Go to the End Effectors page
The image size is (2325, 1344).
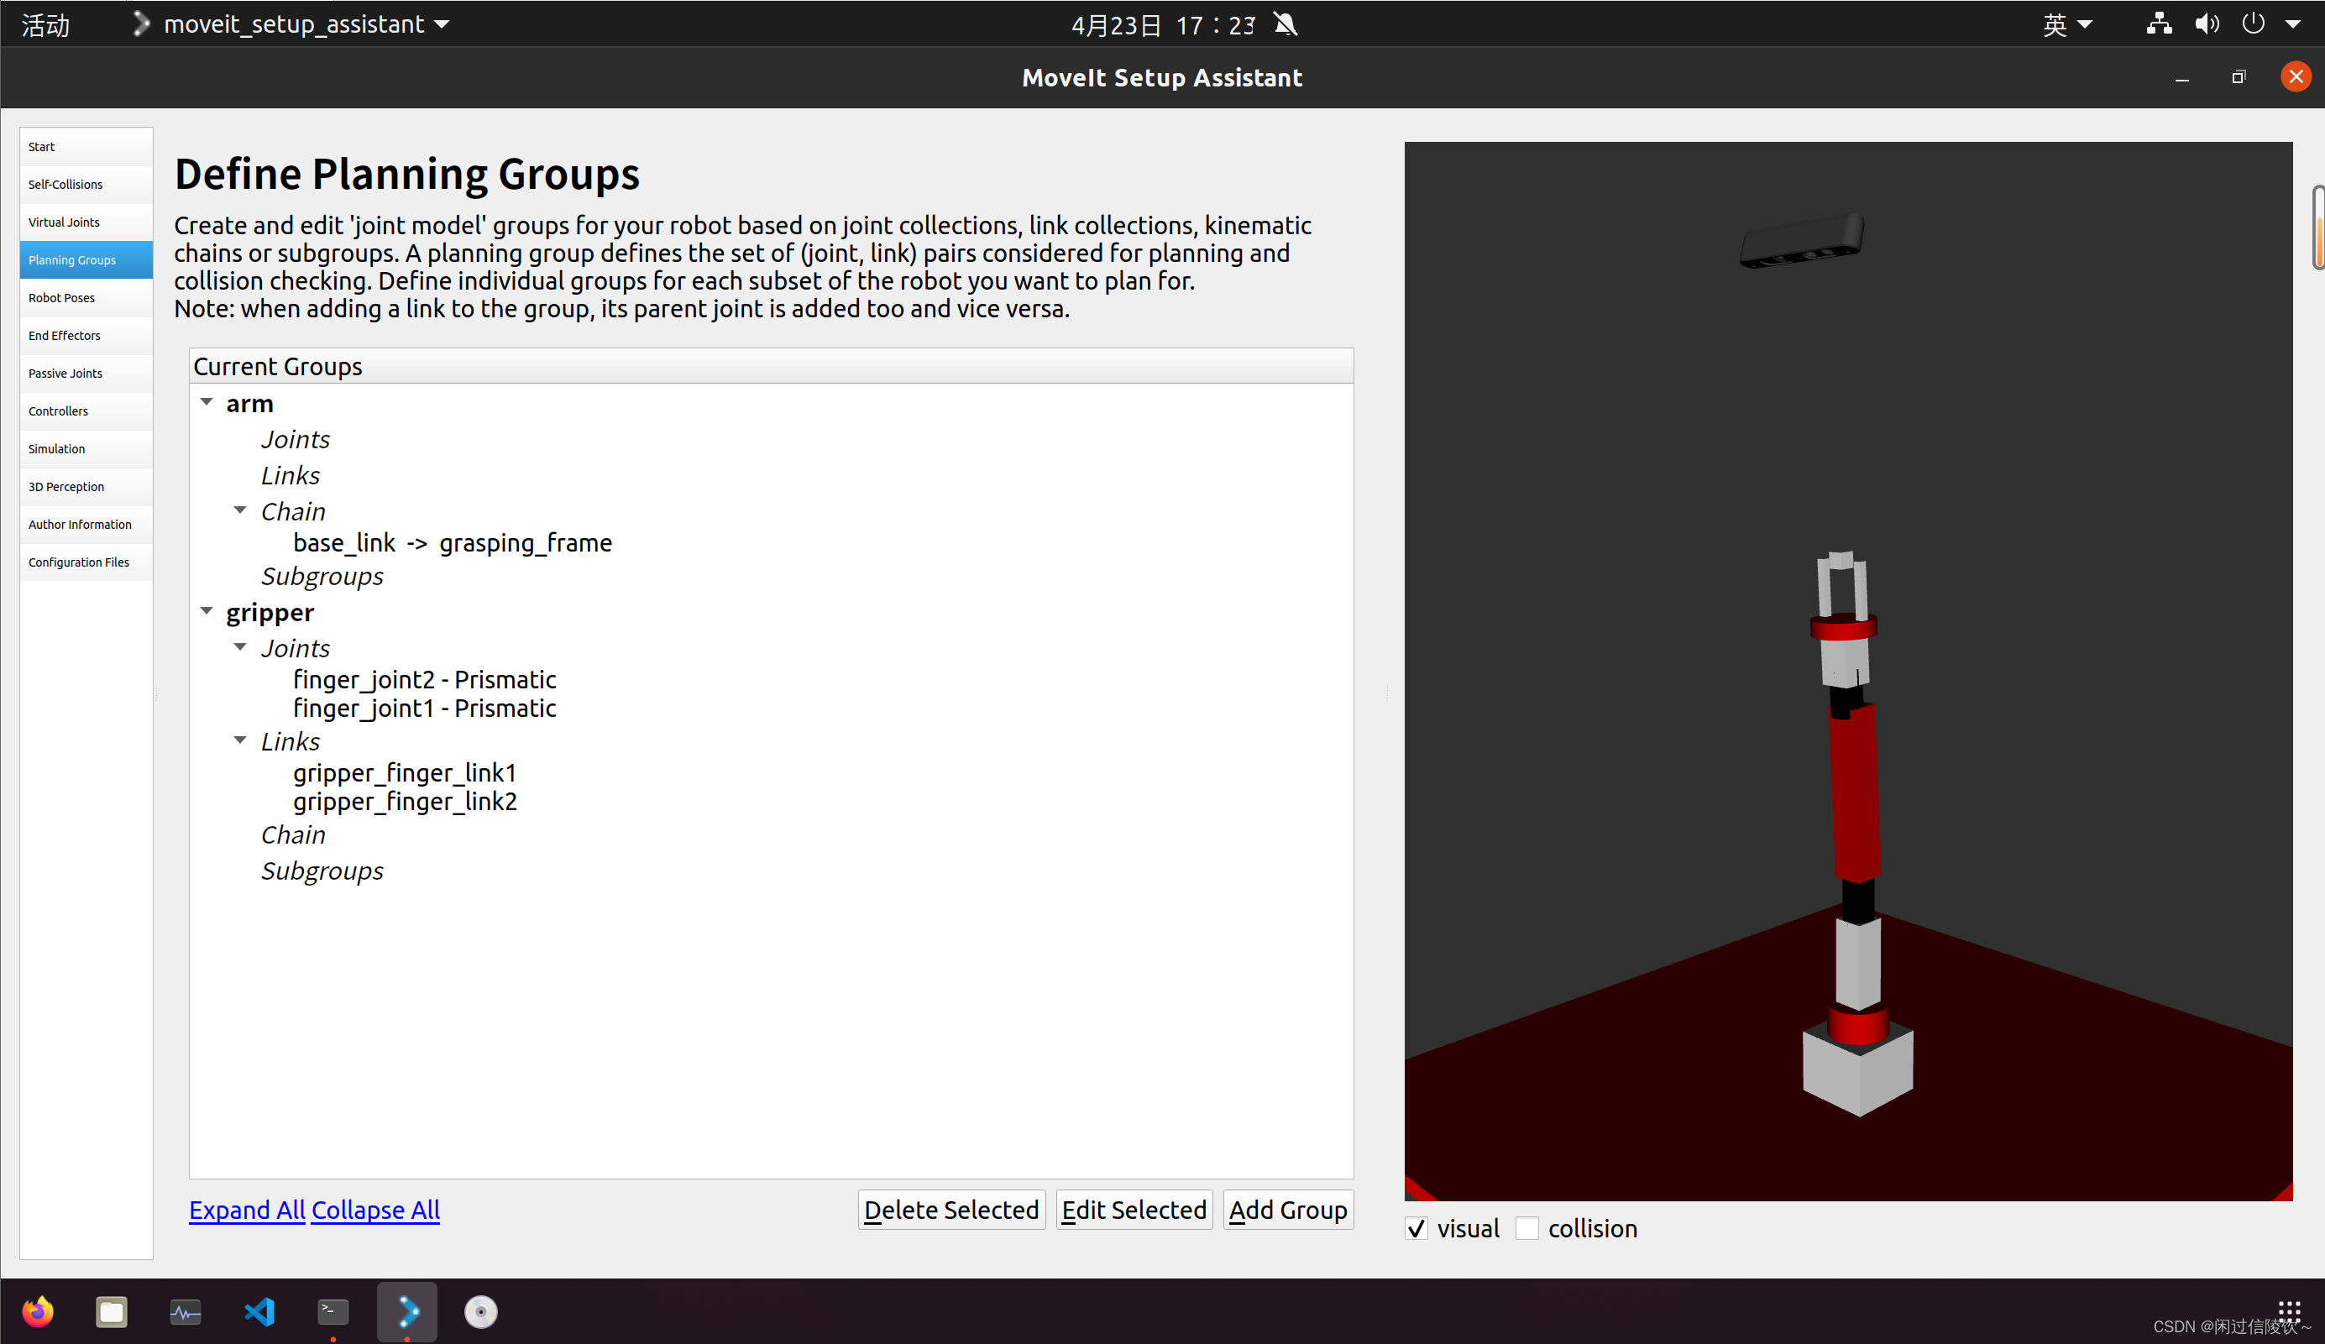[x=65, y=336]
